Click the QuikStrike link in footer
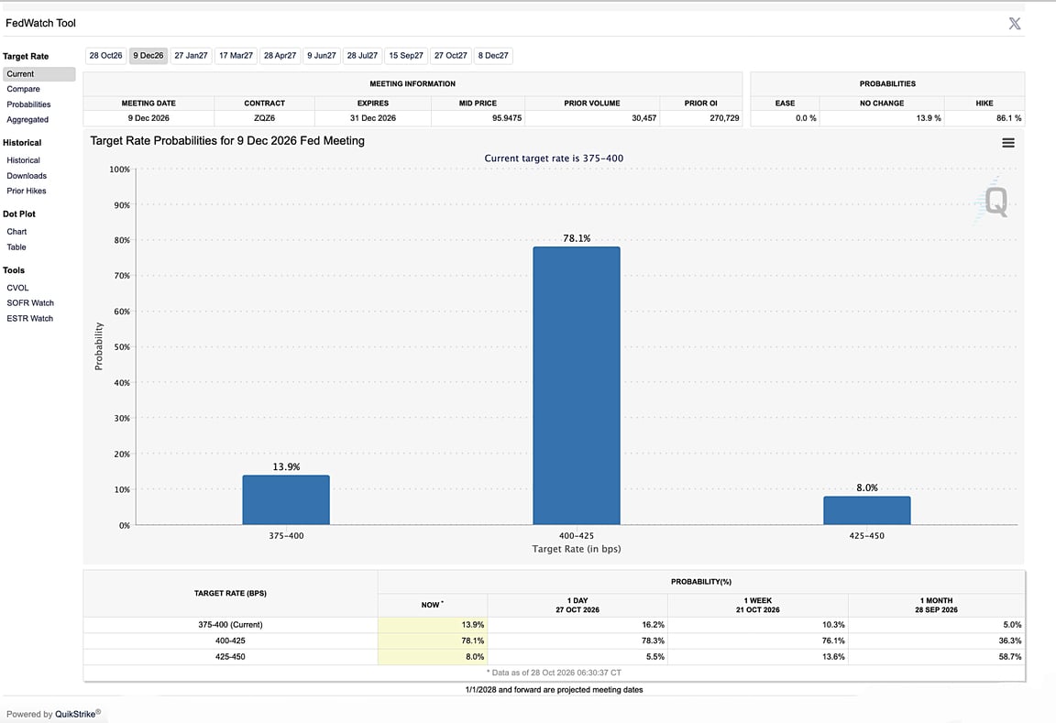This screenshot has height=723, width=1056. tap(77, 714)
